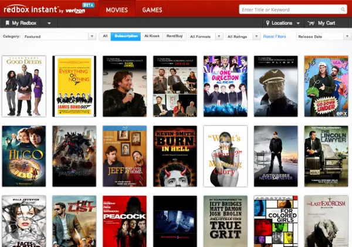Open Justin Bieber Never Say Never poster
Image resolution: width=352 pixels, height=247 pixels.
click(x=276, y=156)
